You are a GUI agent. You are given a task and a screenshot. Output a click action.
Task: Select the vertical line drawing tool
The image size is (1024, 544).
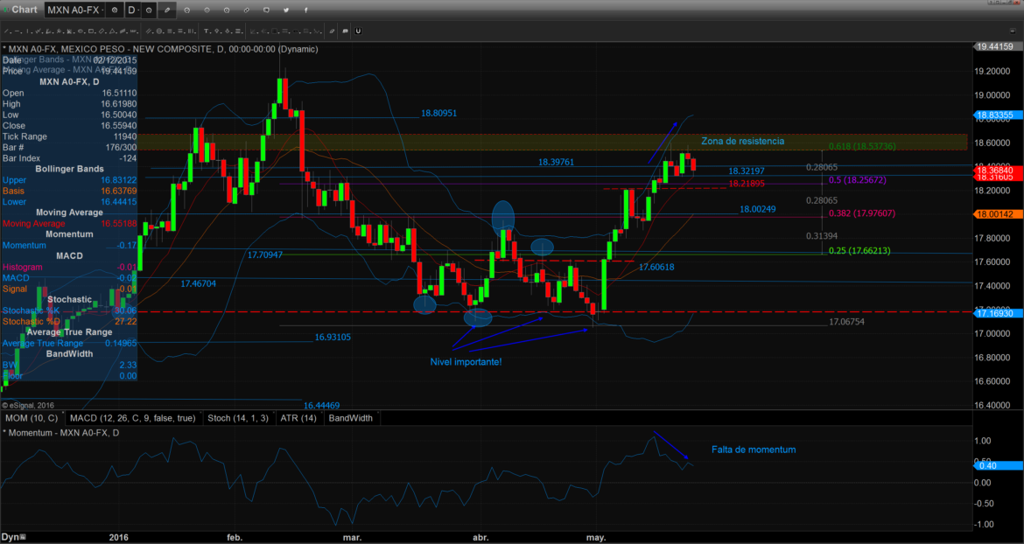tap(28, 31)
